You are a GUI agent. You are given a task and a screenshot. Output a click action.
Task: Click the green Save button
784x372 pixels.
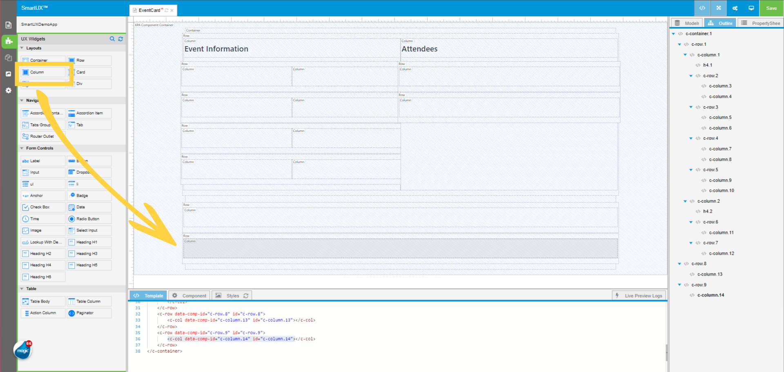(771, 8)
